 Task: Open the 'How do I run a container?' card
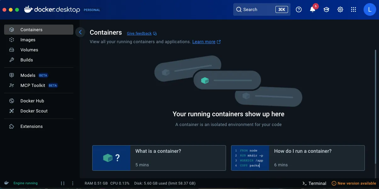point(298,158)
